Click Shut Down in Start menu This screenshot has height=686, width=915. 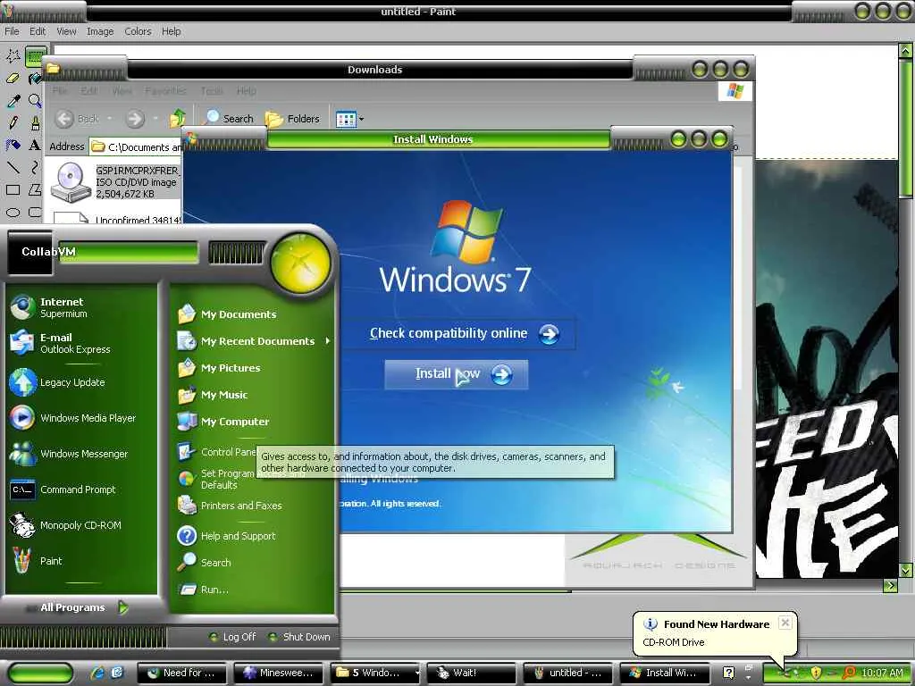[299, 637]
